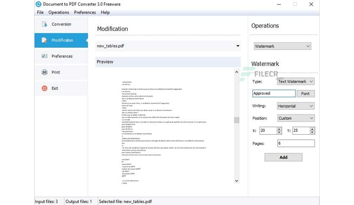Select the Exit label in sidebar
The width and height of the screenshot is (354, 205).
pos(55,88)
